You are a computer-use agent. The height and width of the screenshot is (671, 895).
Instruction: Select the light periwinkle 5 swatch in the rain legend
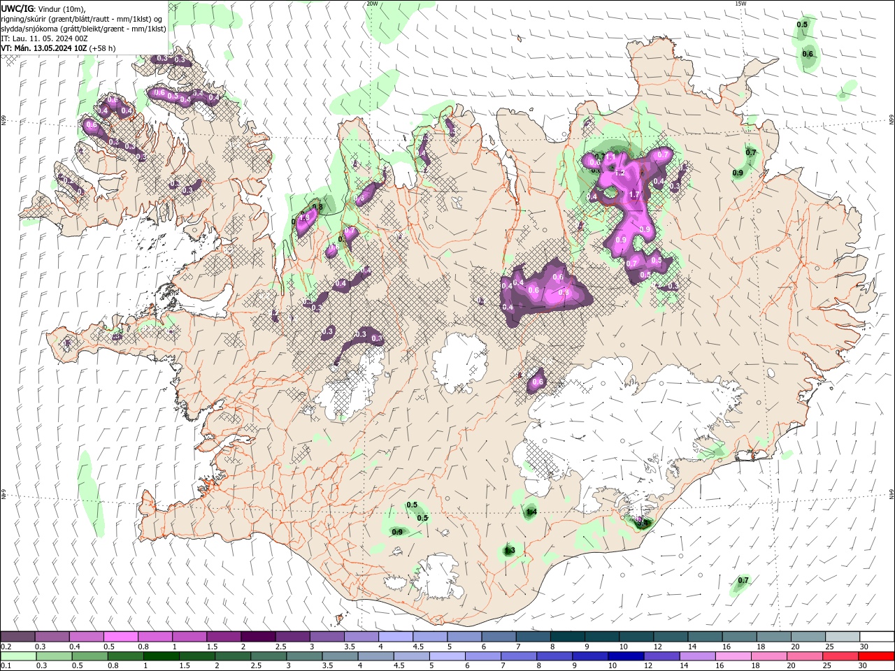[447, 656]
